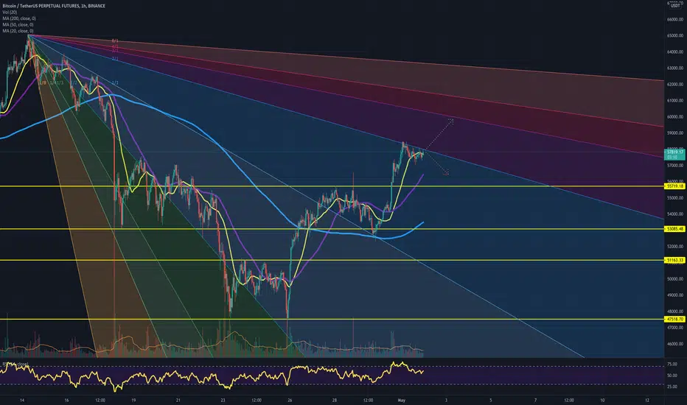This screenshot has width=687, height=405.
Task: Click the 26 date label on time axis
Action: coord(290,400)
